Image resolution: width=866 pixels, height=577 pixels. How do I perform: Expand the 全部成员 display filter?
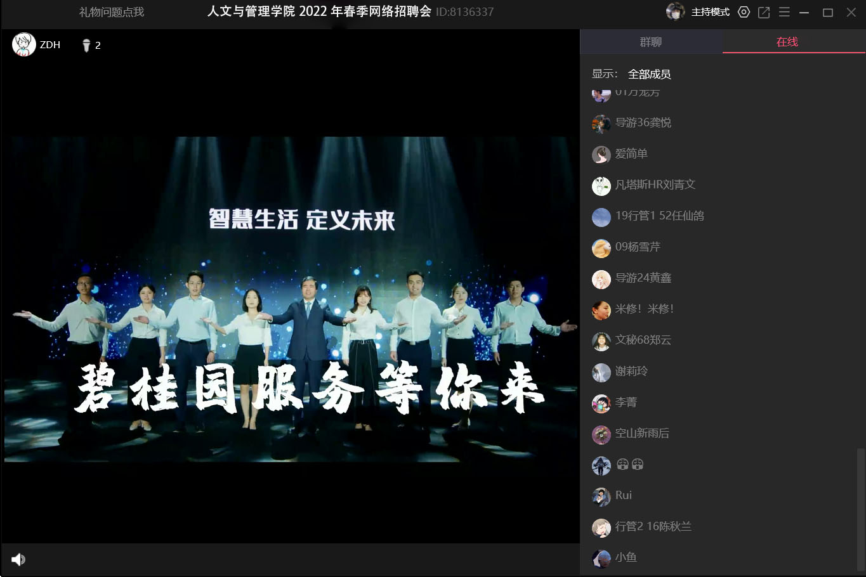649,74
